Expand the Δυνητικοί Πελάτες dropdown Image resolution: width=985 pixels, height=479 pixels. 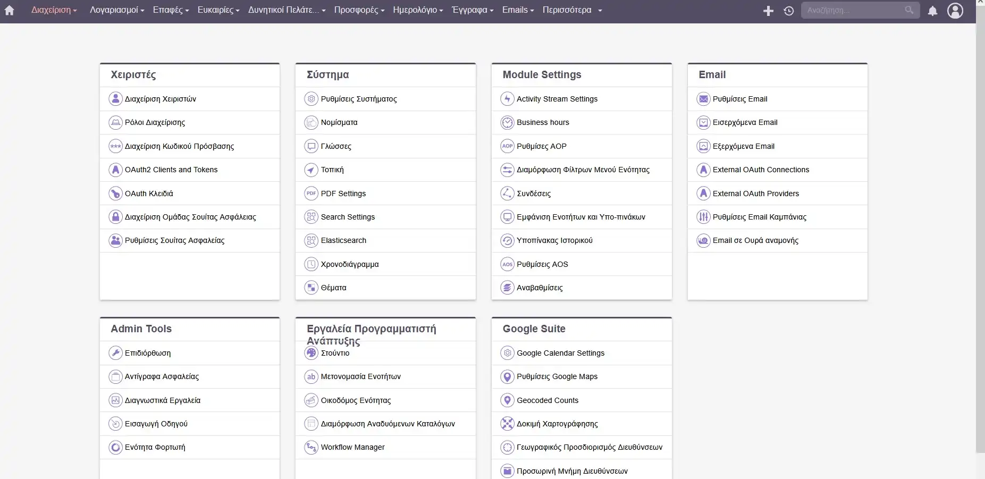(x=287, y=10)
